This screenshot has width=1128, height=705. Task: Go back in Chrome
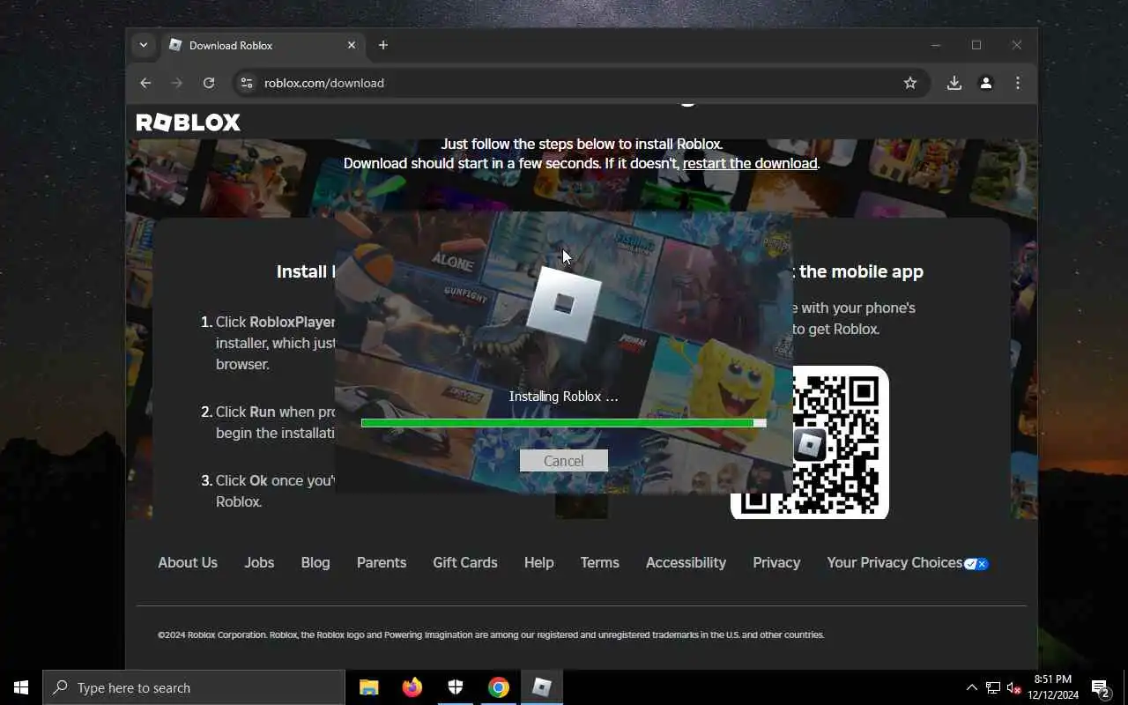145,83
